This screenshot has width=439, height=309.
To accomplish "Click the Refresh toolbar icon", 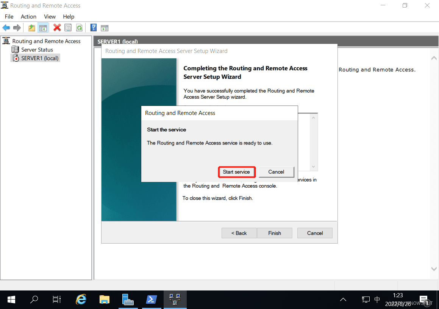I will [x=79, y=27].
